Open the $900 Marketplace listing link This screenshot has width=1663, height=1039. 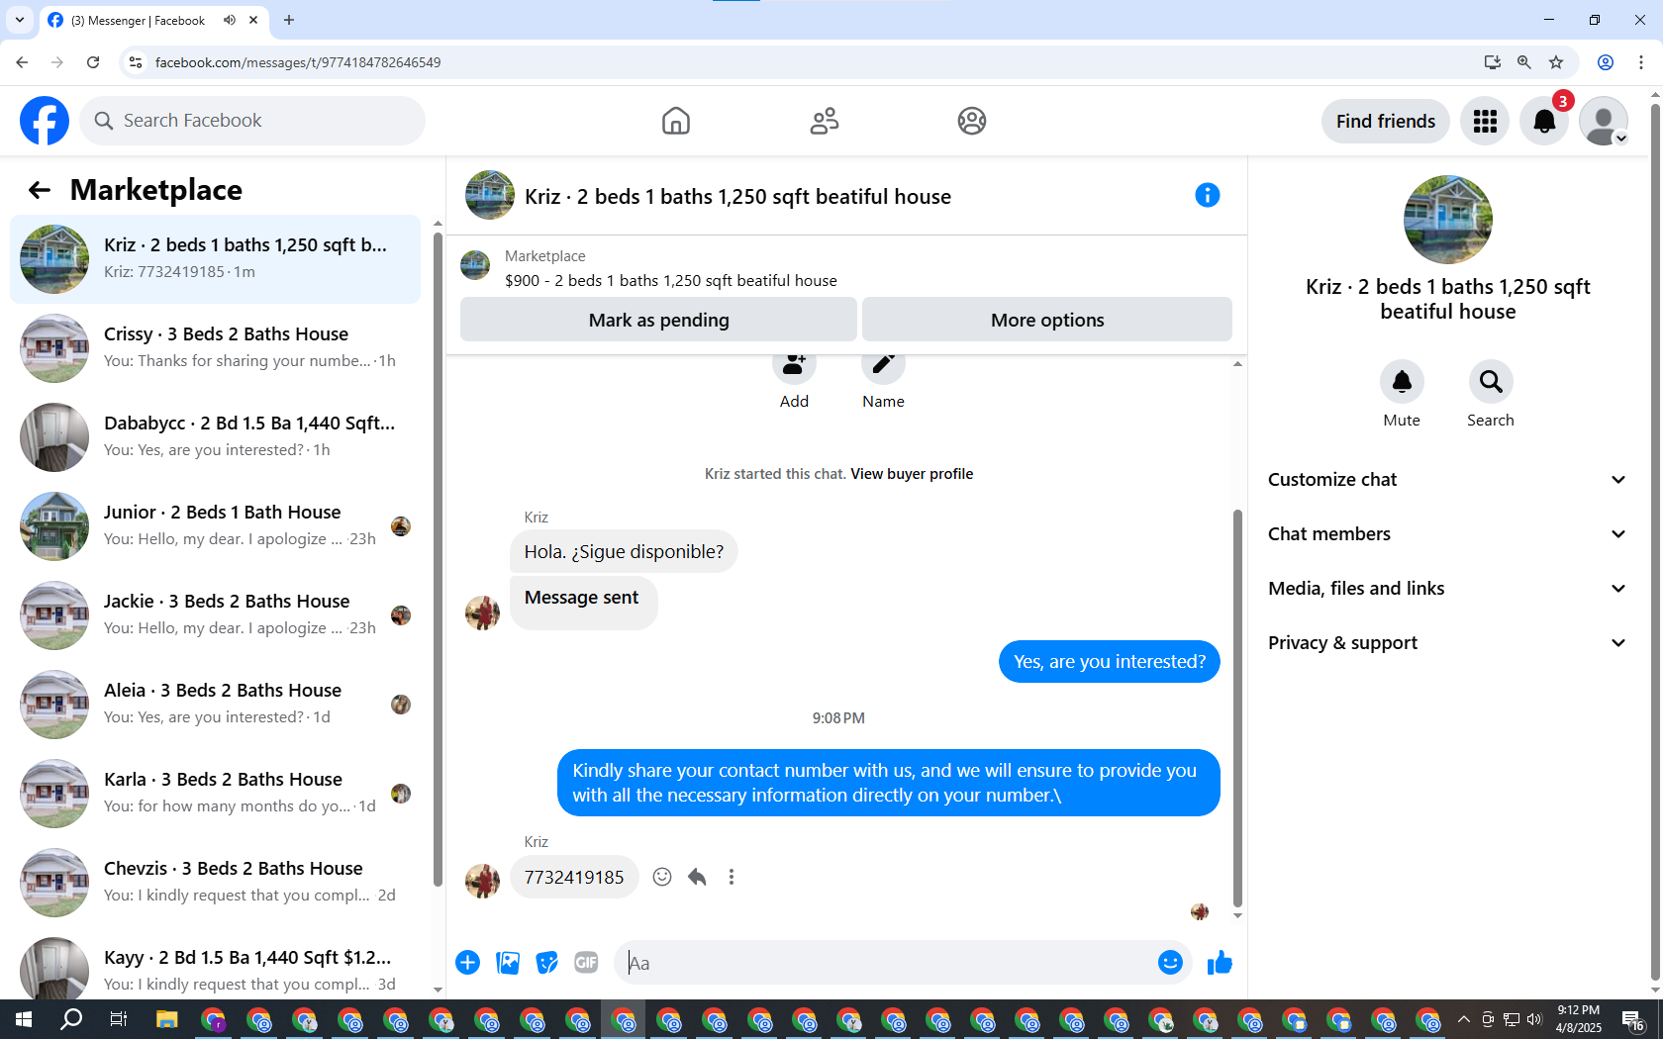(671, 281)
